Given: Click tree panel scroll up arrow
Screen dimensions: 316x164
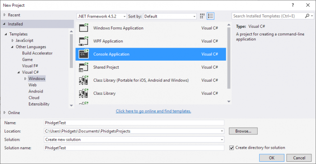Looking at the screenshot, I should [x=71, y=31].
